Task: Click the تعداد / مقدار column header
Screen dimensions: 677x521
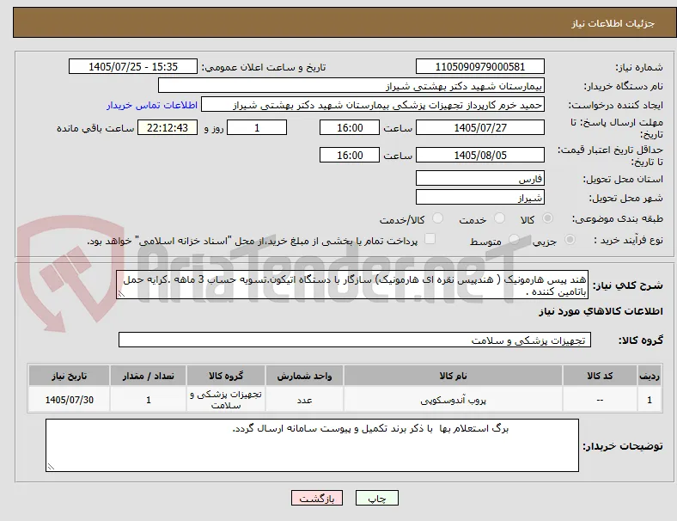Action: (148, 376)
